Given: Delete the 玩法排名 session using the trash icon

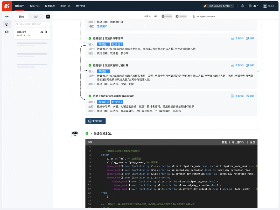Looking at the screenshot, I should [x=46, y=32].
